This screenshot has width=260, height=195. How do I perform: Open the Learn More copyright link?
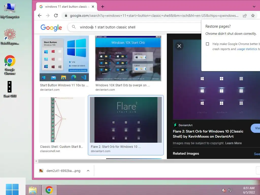(233, 143)
